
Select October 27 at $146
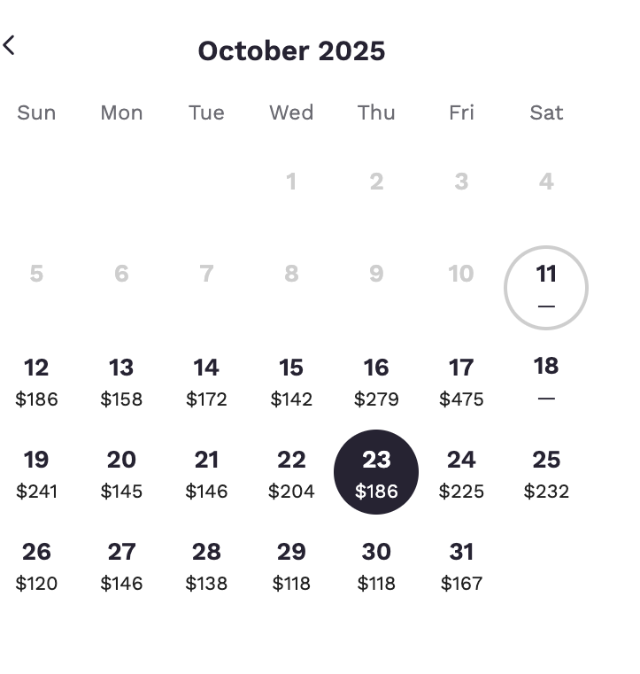(x=121, y=565)
